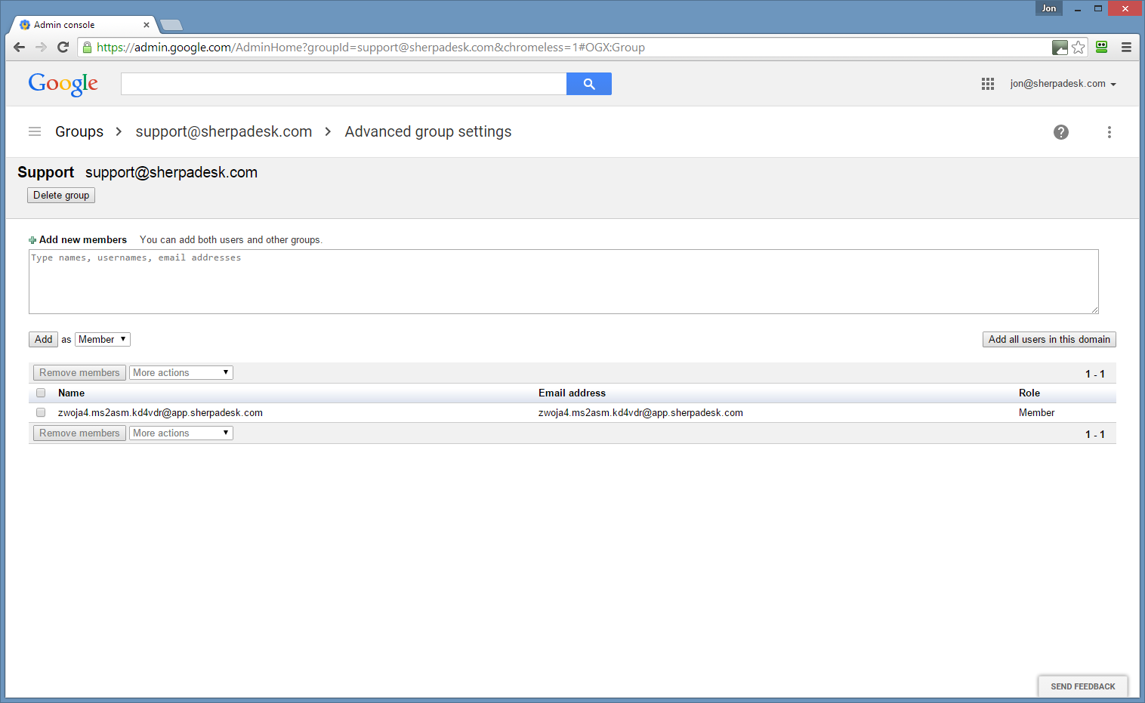
Task: Switch to the Admin console browser tab
Action: (81, 24)
